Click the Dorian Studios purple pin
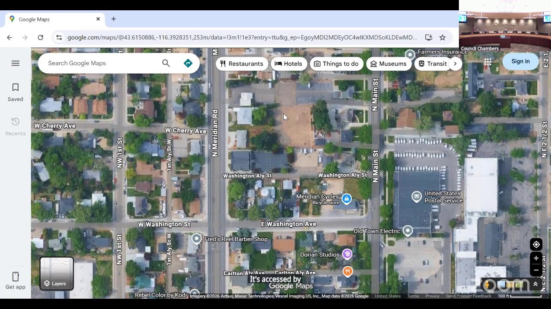 tap(347, 254)
